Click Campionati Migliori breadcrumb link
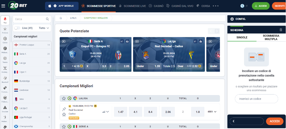The image size is (286, 129). click(x=96, y=18)
